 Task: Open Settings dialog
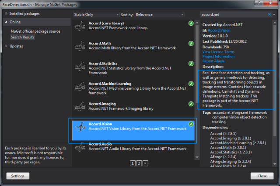[17, 176]
